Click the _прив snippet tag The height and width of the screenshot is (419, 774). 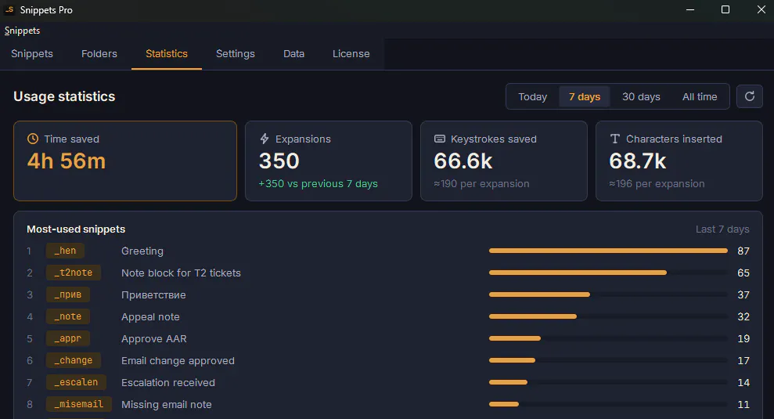click(x=68, y=294)
